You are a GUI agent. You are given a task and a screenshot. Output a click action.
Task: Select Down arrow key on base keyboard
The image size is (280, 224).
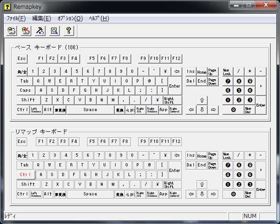[202, 110]
